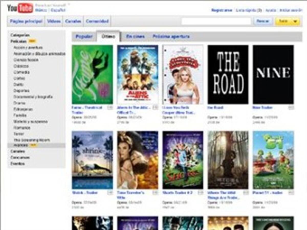The width and height of the screenshot is (307, 230).
Task: Add Where The Wild Things Are to quicklist
Action: point(246,193)
